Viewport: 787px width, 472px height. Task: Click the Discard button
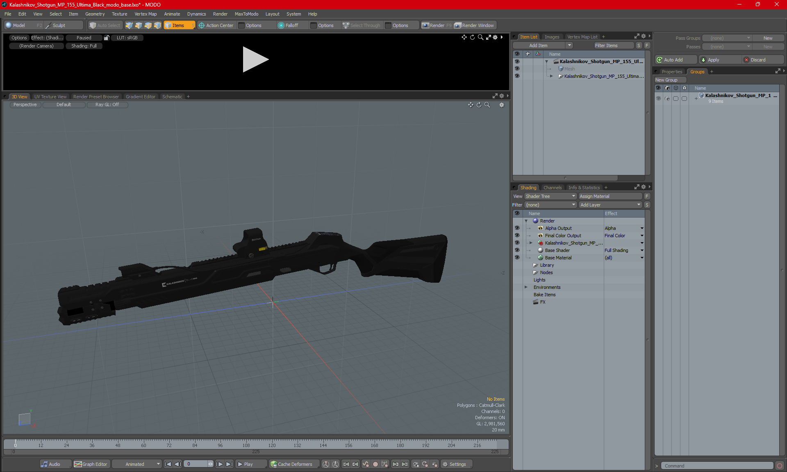click(763, 60)
